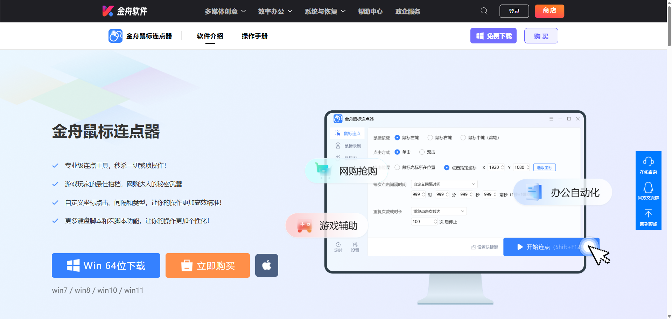This screenshot has width=672, height=319.
Task: Select 双击 radio option
Action: [422, 152]
